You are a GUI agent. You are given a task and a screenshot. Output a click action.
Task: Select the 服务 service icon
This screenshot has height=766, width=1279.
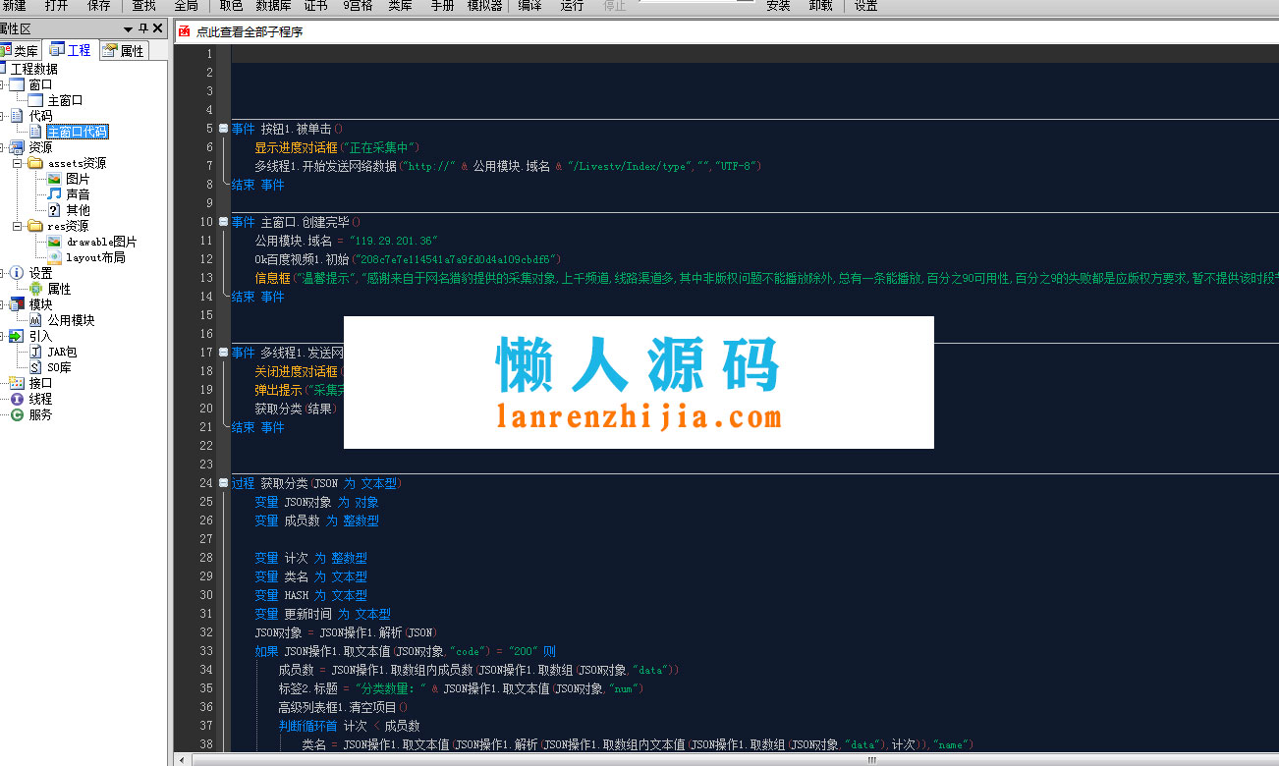pos(17,414)
